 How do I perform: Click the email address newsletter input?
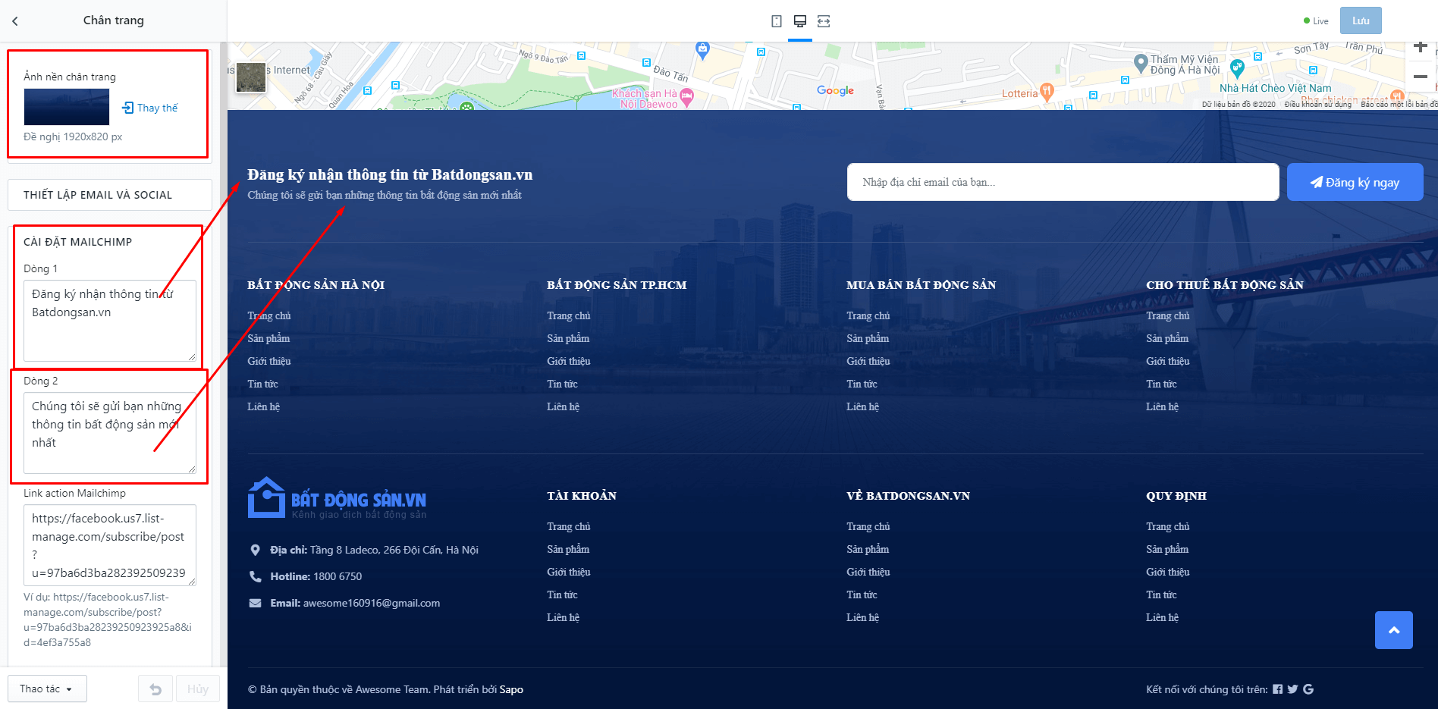pyautogui.click(x=1063, y=182)
